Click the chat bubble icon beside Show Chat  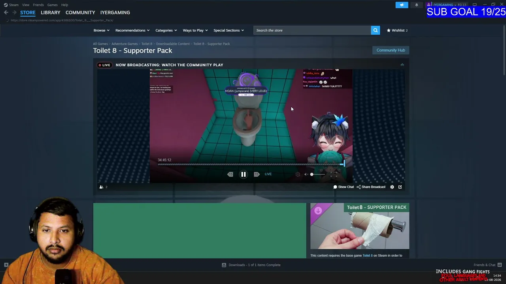[335, 187]
